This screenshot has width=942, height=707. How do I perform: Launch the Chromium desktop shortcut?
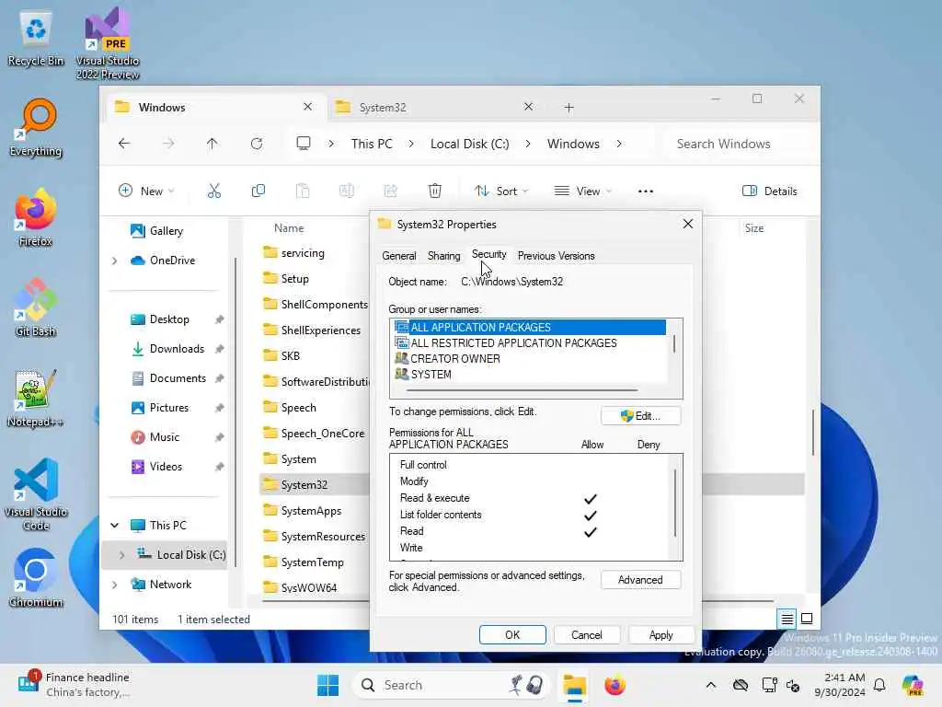coord(36,578)
